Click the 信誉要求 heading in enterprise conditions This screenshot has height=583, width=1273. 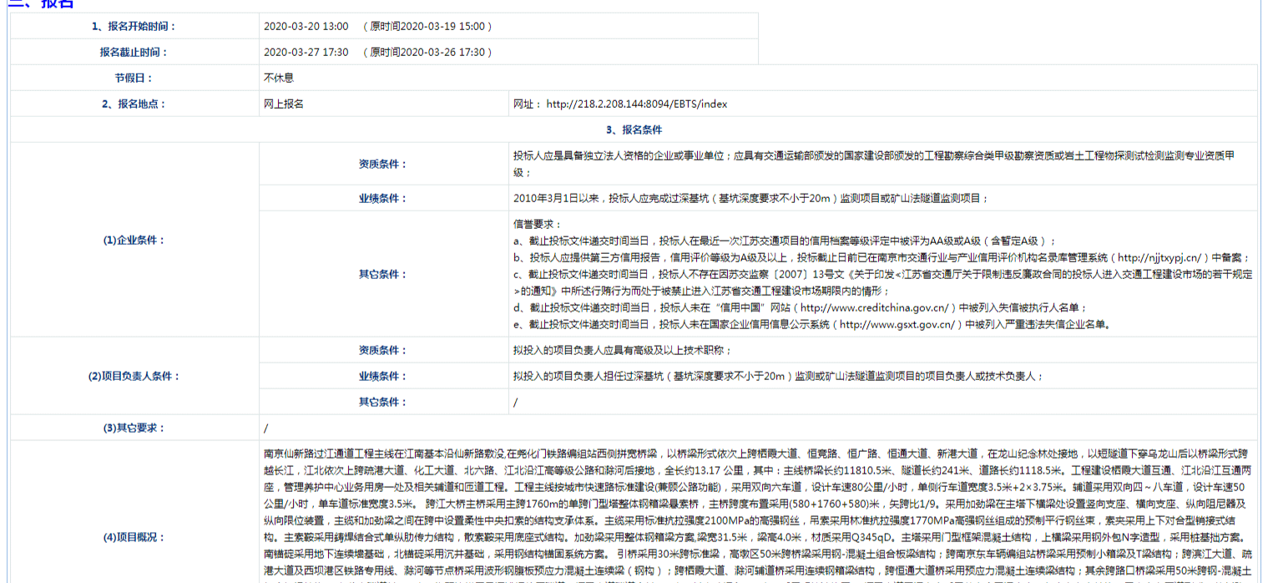point(538,224)
